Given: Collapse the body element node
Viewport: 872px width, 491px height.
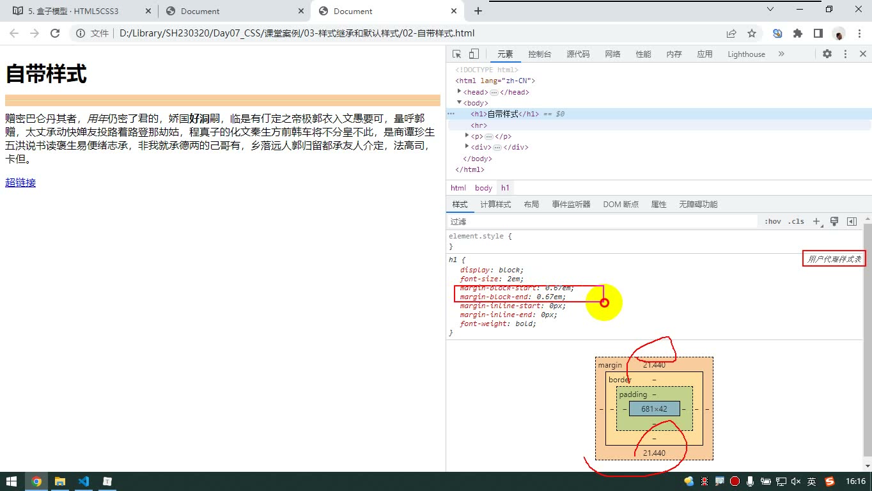Looking at the screenshot, I should click(x=459, y=102).
